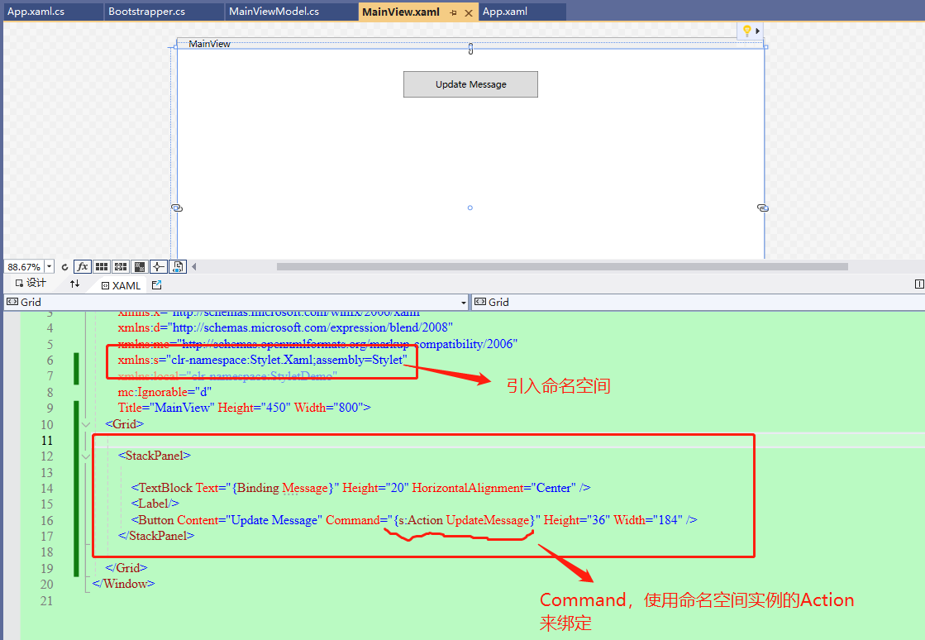Click the TextBlock line with Binding Message

pyautogui.click(x=360, y=488)
